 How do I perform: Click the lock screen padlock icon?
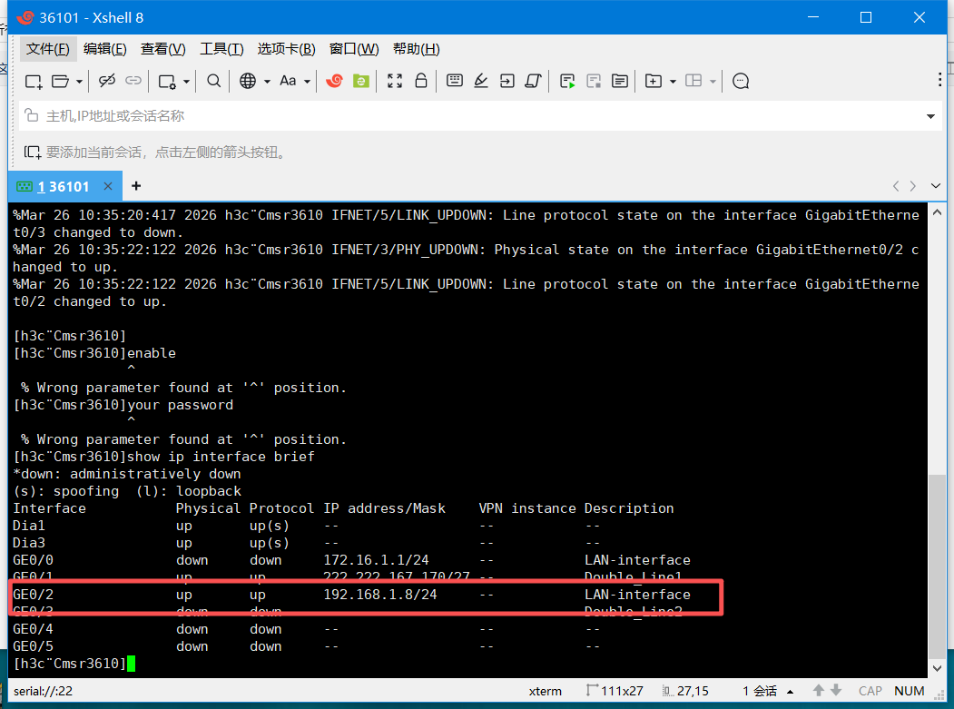(x=421, y=81)
